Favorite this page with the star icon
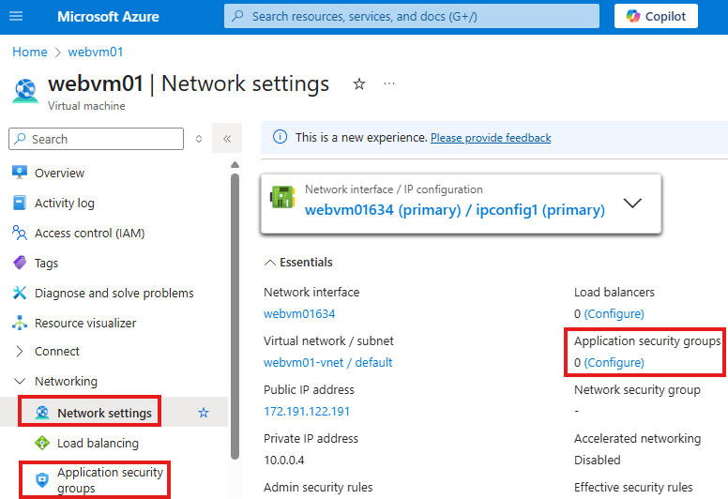Image resolution: width=728 pixels, height=499 pixels. click(359, 84)
